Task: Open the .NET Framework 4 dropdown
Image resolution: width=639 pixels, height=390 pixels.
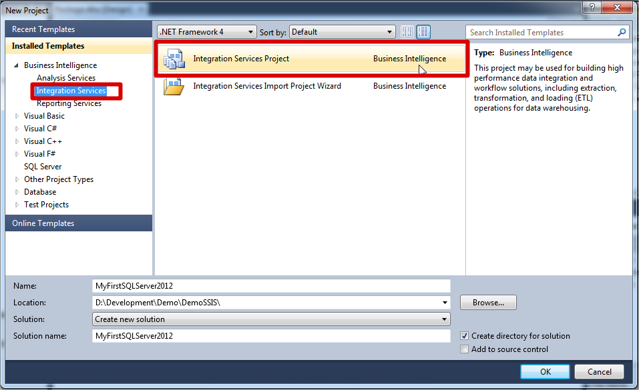Action: pos(207,32)
